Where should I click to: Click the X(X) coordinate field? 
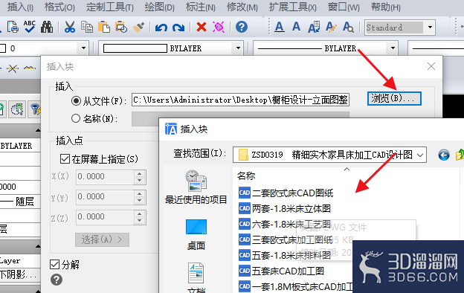[x=105, y=177]
